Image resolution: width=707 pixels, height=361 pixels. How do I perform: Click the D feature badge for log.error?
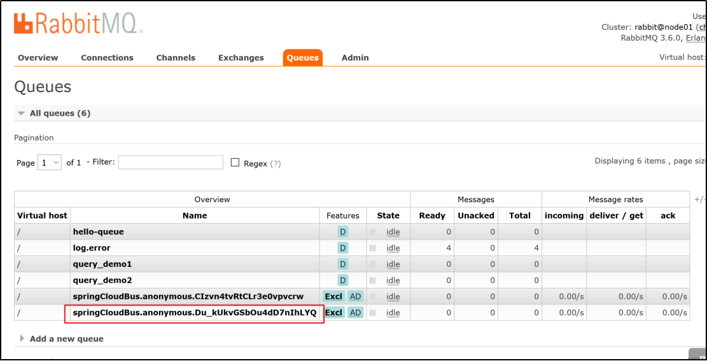click(x=342, y=248)
